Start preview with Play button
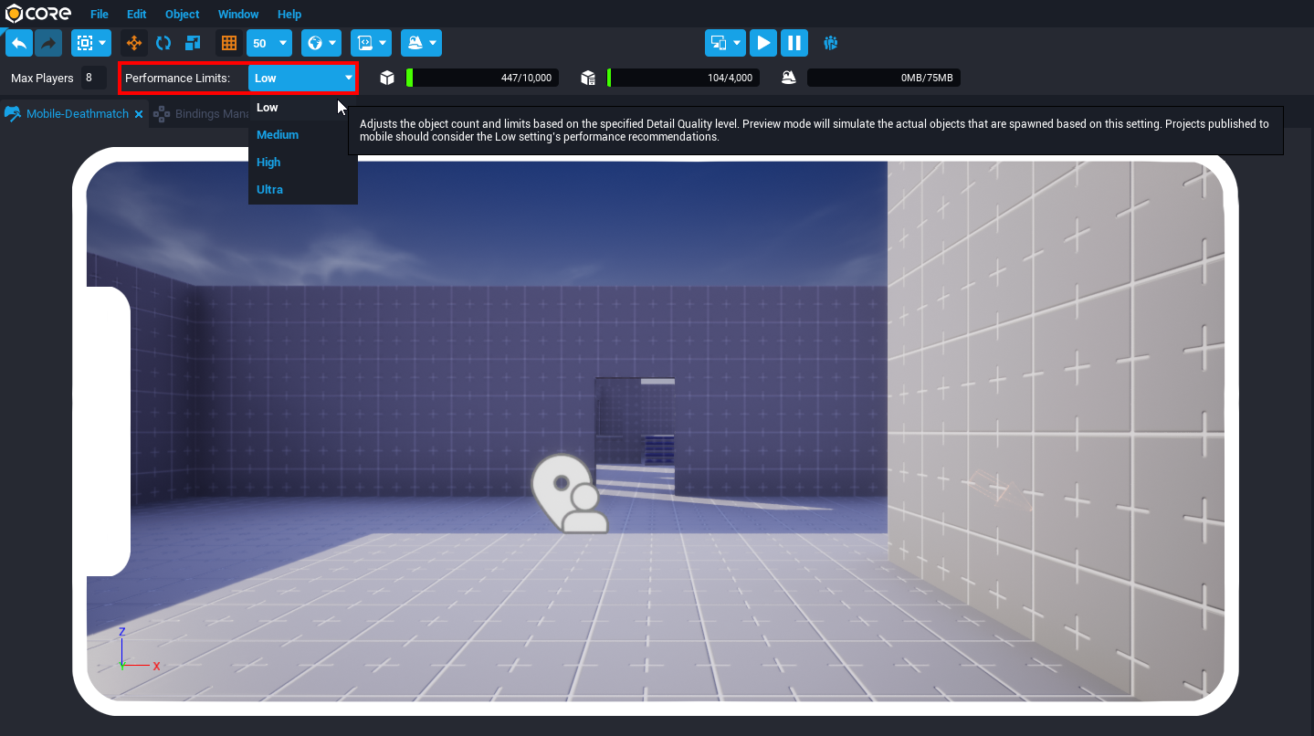Screen dimensions: 1314x736 click(x=763, y=43)
